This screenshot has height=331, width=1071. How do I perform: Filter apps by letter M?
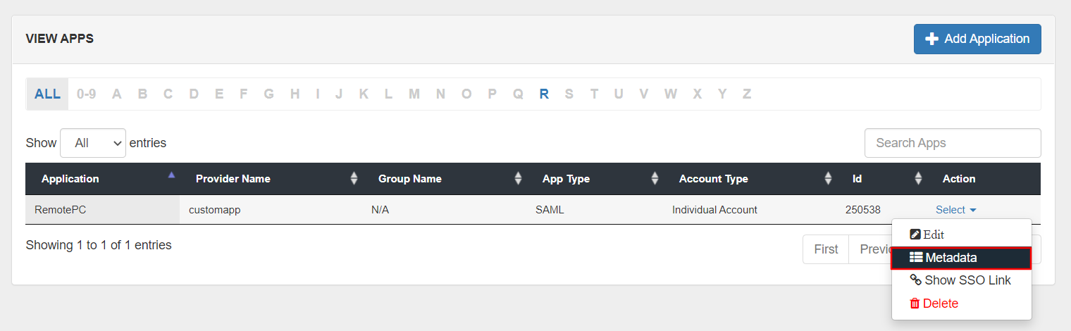[x=414, y=94]
